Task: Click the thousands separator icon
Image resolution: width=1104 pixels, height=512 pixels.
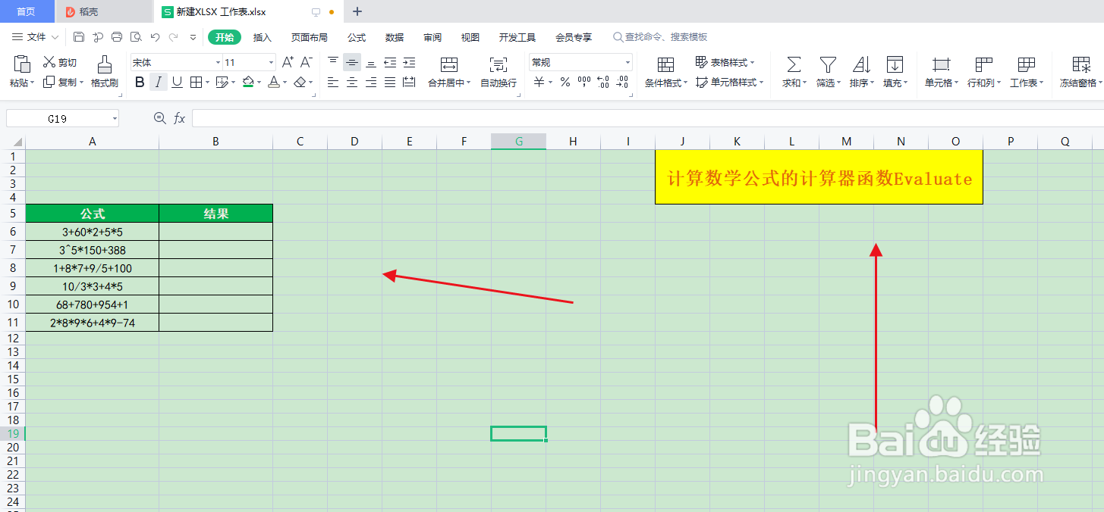Action: [x=583, y=83]
